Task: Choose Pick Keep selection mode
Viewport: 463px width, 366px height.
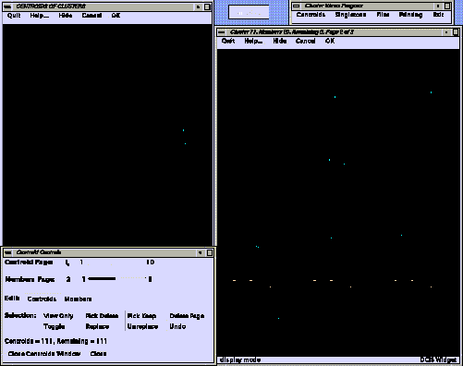Action: click(141, 316)
